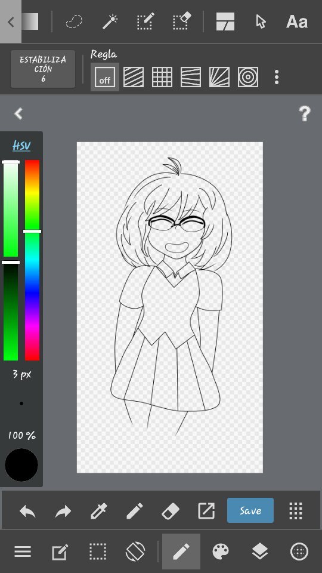This screenshot has height=573, width=322.
Task: Turn ruler off with the off box
Action: point(105,77)
